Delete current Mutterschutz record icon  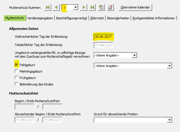[x=110, y=7]
